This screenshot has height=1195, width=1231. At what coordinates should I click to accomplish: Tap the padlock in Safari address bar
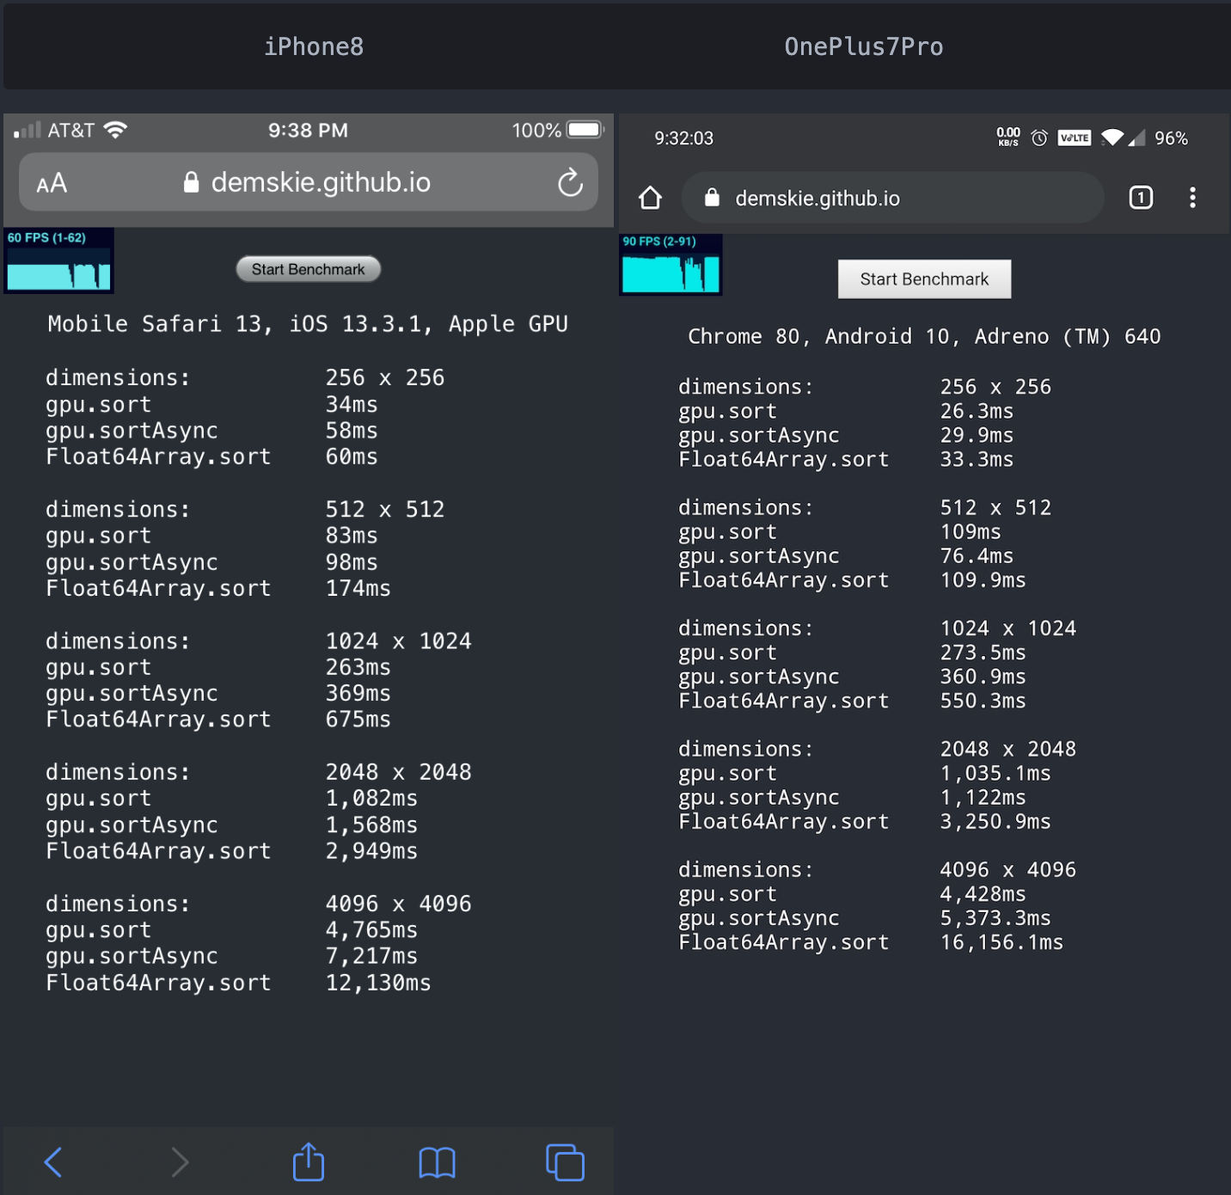(192, 182)
